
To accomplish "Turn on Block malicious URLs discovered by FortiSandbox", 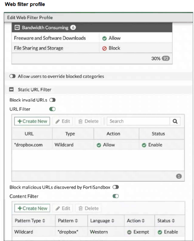I will (115, 187).
